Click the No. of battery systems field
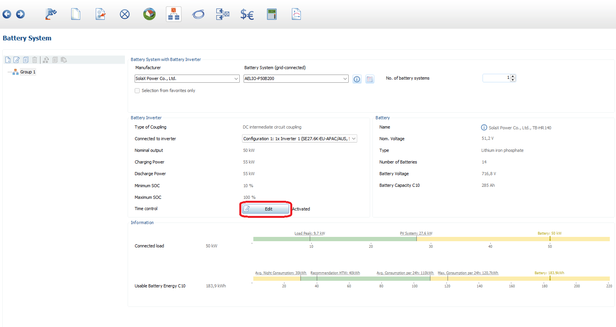 [496, 78]
